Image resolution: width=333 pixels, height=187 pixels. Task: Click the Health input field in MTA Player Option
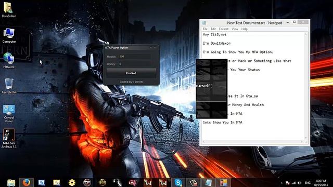click(x=134, y=57)
